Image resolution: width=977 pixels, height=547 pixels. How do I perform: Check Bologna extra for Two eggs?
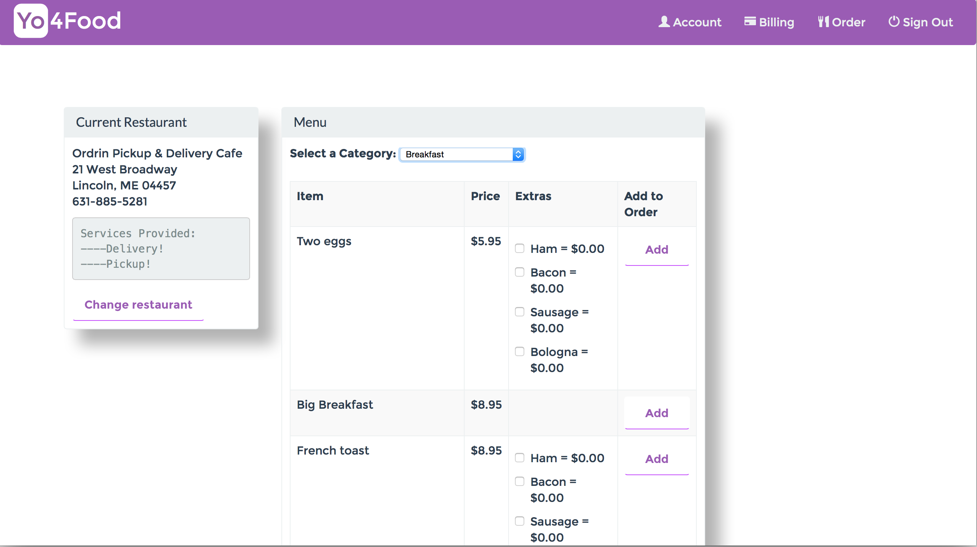click(520, 352)
